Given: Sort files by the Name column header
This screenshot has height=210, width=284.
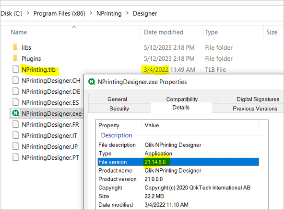Looking at the screenshot, I should (x=19, y=32).
